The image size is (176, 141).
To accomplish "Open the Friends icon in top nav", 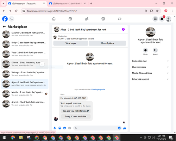I will click(87, 19).
